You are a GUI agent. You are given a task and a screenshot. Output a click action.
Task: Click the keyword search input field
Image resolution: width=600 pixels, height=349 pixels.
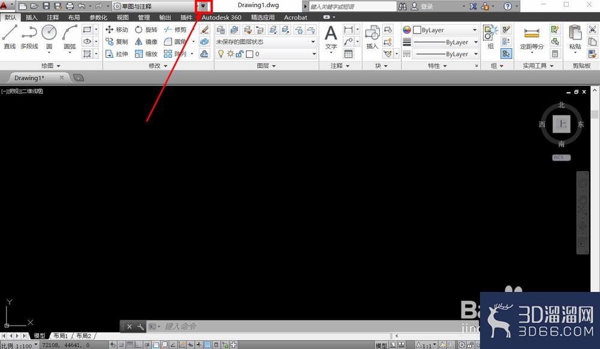point(352,6)
